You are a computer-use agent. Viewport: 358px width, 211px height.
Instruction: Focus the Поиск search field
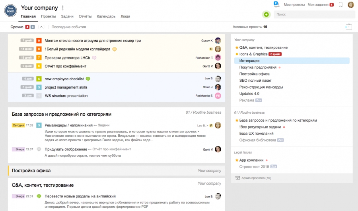click(314, 14)
